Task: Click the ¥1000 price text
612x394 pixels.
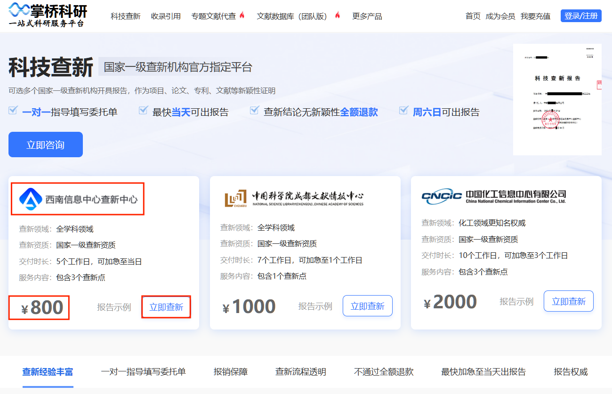Action: pos(249,307)
